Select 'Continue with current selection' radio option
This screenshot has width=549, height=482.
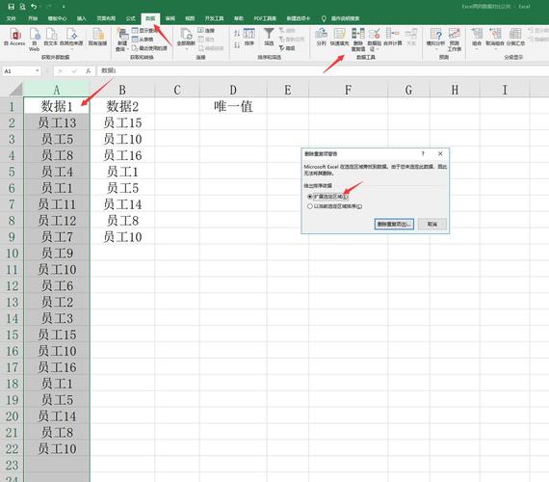pos(309,206)
